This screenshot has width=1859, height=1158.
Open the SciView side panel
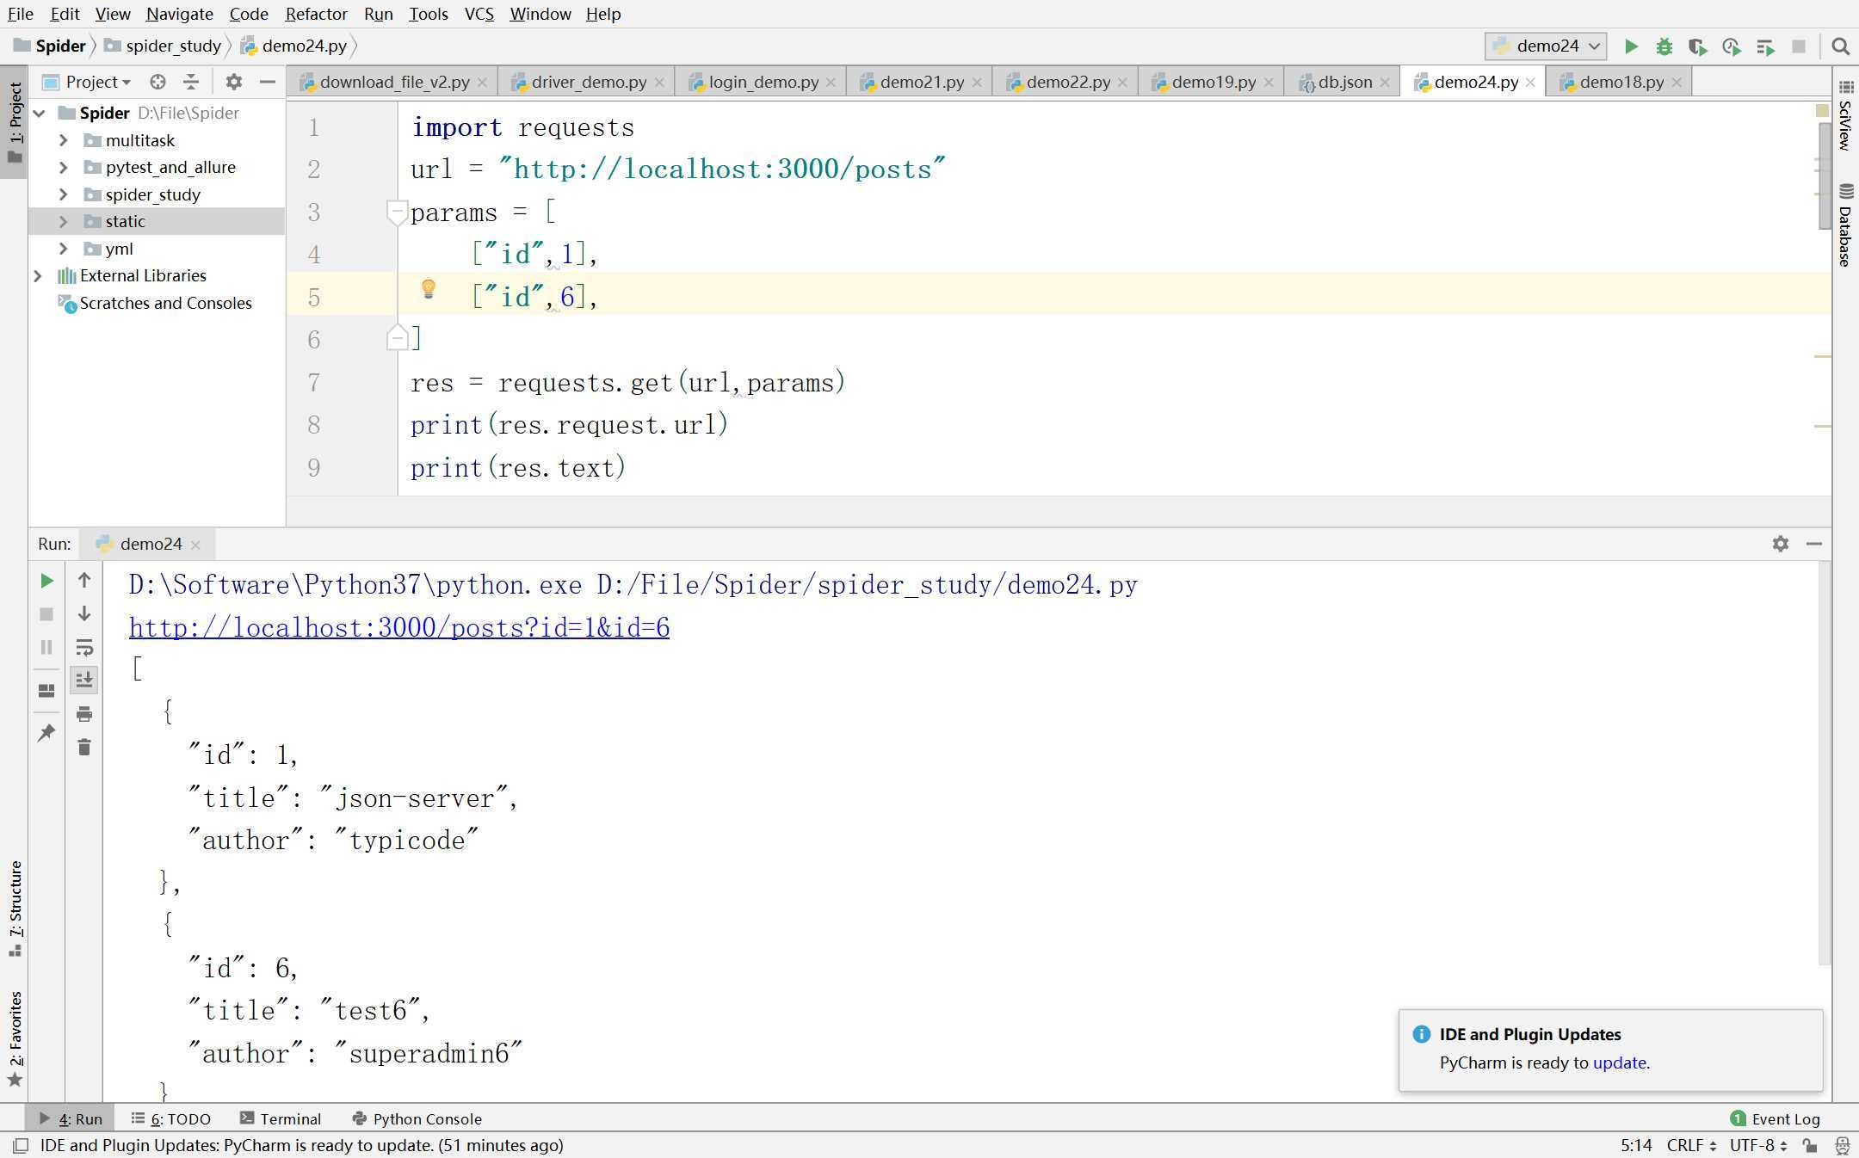coord(1846,115)
